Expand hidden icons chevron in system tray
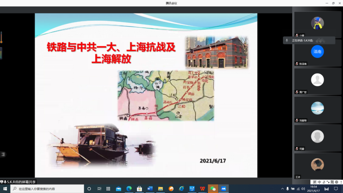343x193 pixels. pos(283,189)
